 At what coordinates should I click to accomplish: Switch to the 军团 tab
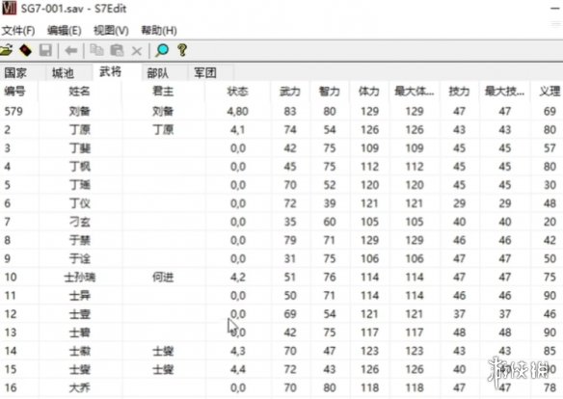pos(205,73)
